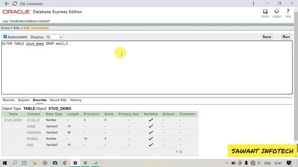Image resolution: width=298 pixels, height=167 pixels.
Task: Open the Chrome browser in the taskbar
Action: 65,163
